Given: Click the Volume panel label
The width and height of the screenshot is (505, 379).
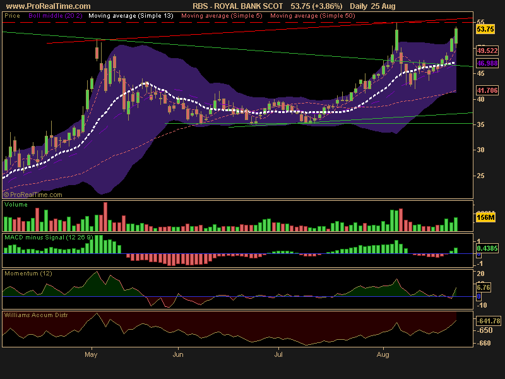Looking at the screenshot, I should pos(16,204).
